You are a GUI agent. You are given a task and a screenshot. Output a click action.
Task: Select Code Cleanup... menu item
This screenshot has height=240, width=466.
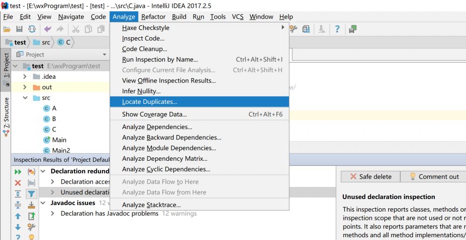199,49
